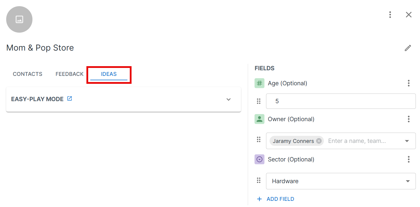Open Age field options menu

(x=408, y=83)
